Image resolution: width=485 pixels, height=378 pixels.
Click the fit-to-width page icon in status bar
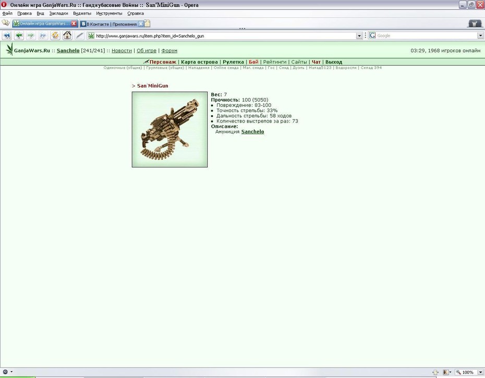(435, 372)
